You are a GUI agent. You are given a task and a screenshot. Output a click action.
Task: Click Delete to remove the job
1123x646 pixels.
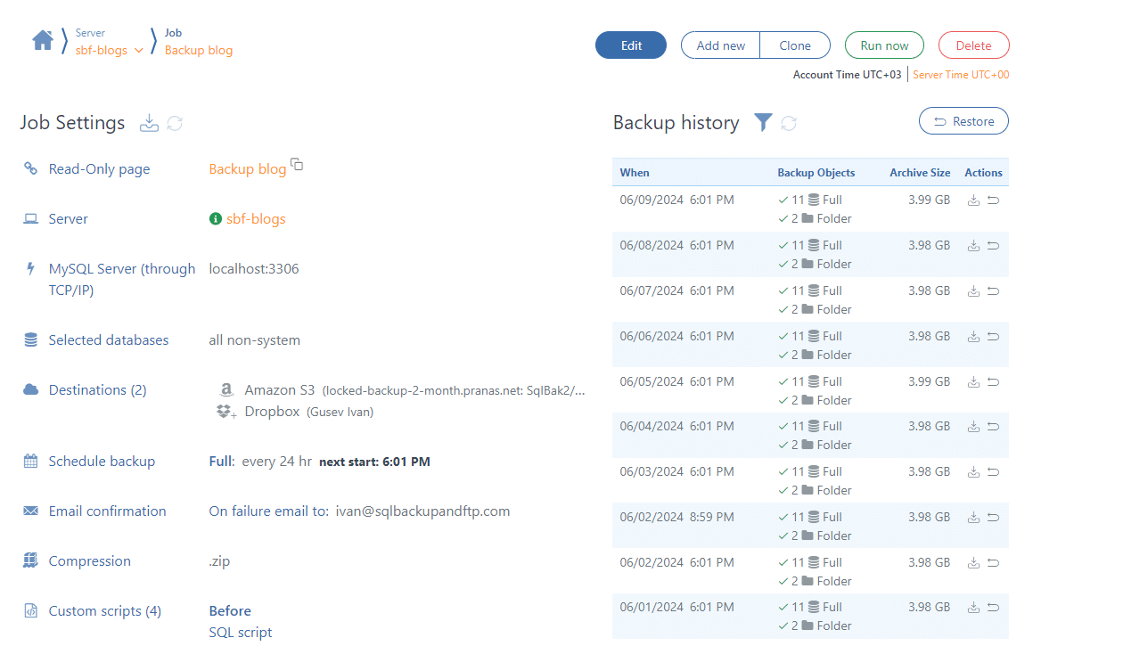pos(973,45)
